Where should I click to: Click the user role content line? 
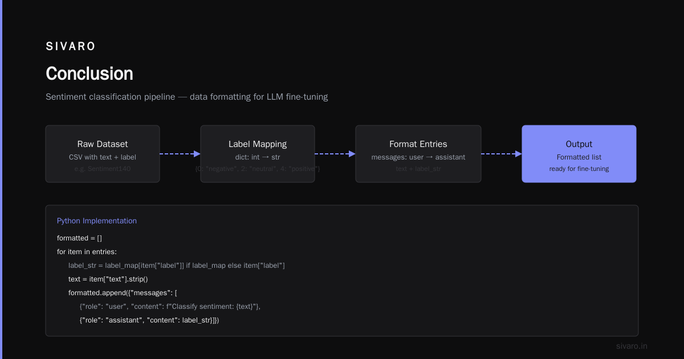(170, 306)
